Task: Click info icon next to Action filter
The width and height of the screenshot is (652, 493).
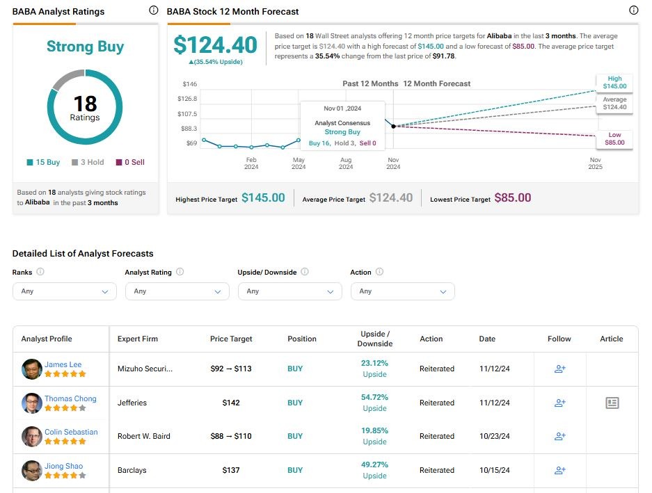Action: [x=379, y=272]
